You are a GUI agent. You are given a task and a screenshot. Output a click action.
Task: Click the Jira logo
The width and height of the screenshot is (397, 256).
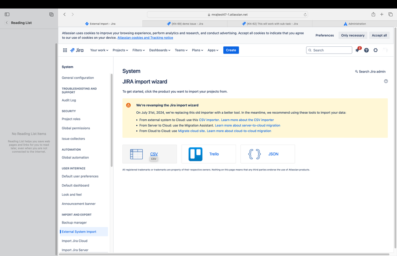click(77, 50)
